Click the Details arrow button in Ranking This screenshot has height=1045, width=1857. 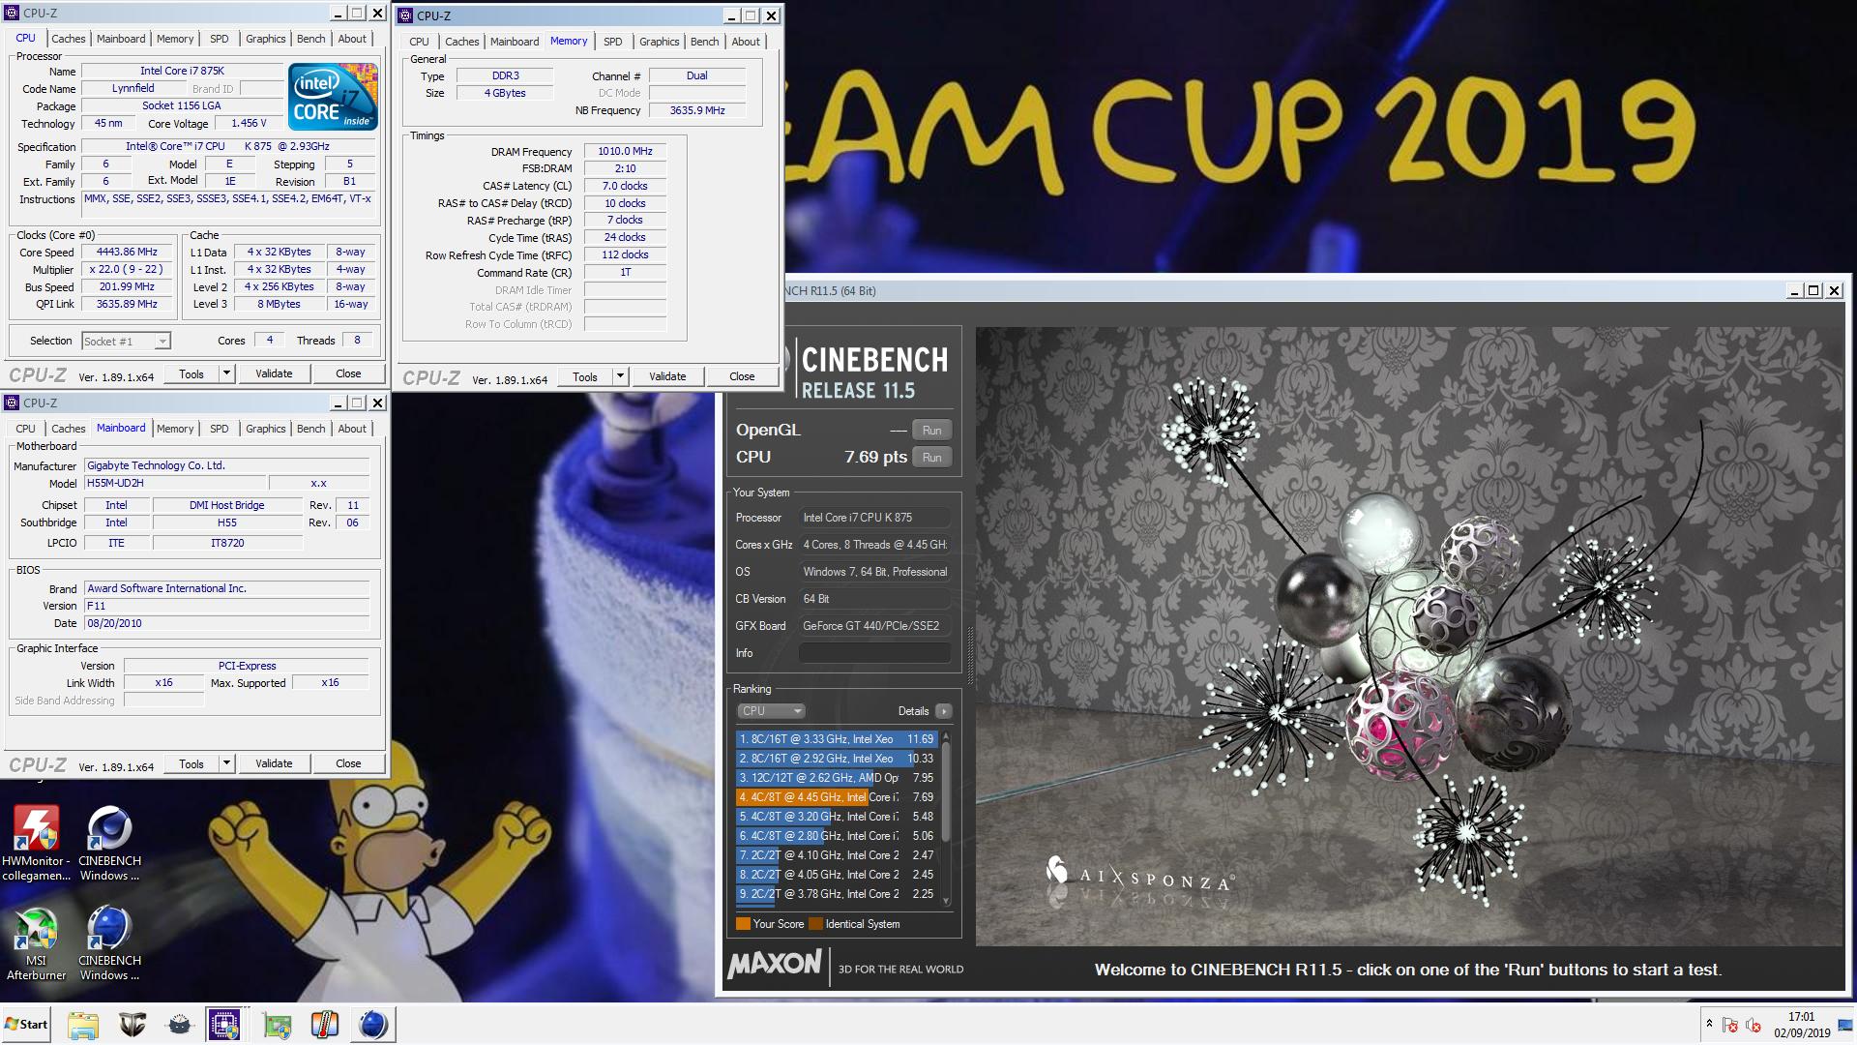coord(944,711)
